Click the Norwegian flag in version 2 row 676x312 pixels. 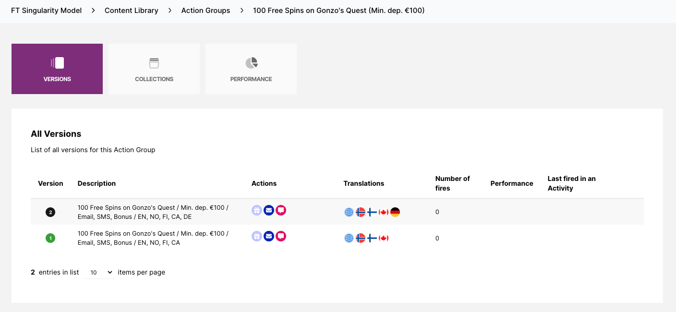tap(361, 212)
